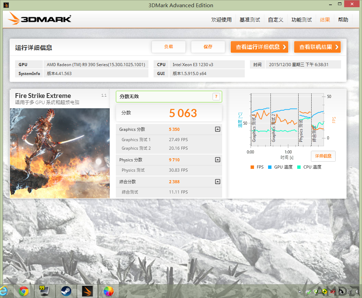Launch Steam from the taskbar
The height and width of the screenshot is (298, 362).
[x=66, y=291]
